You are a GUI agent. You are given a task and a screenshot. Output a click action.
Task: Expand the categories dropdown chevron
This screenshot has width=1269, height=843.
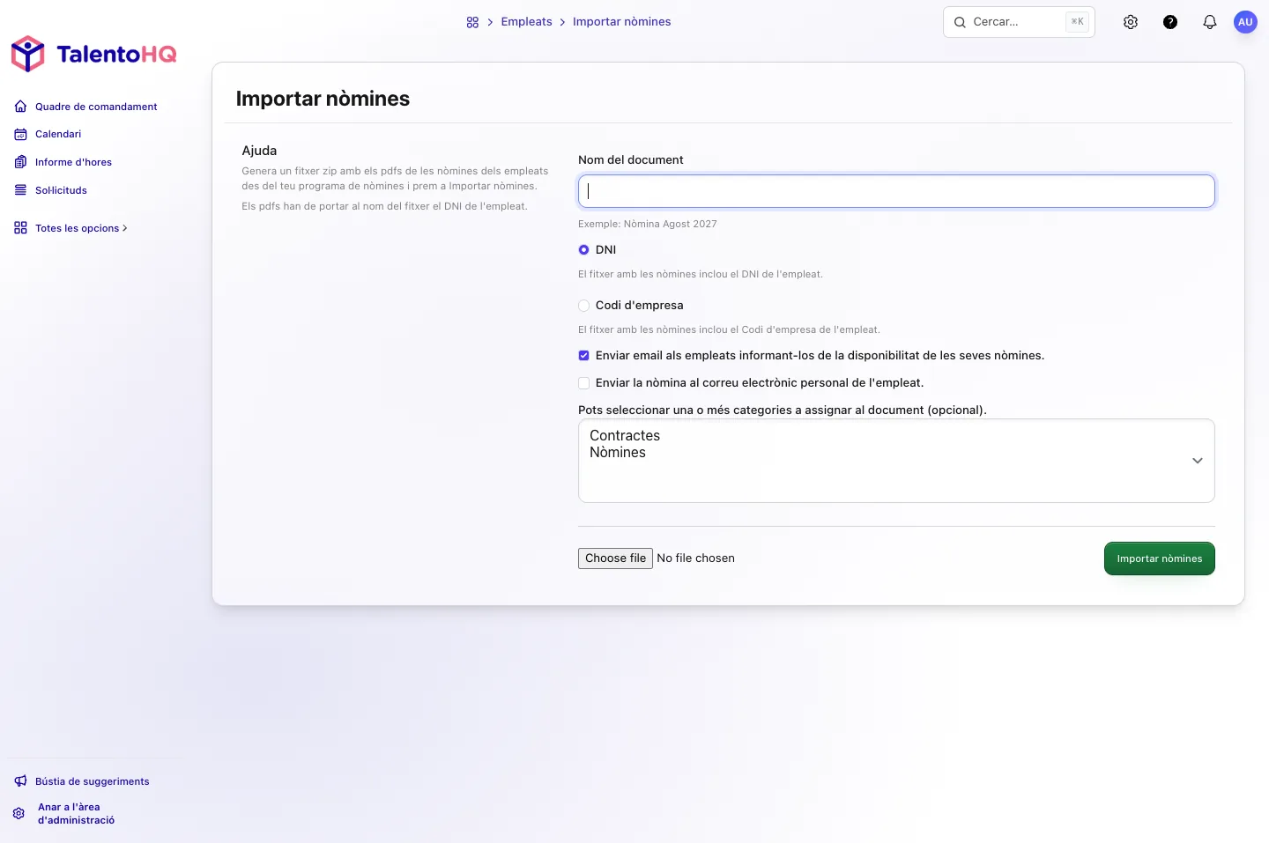pyautogui.click(x=1198, y=461)
